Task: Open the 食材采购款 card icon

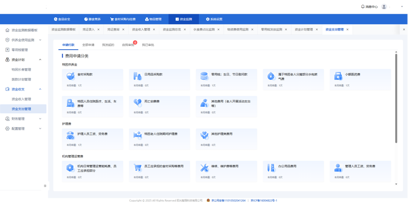Action: tap(70, 76)
